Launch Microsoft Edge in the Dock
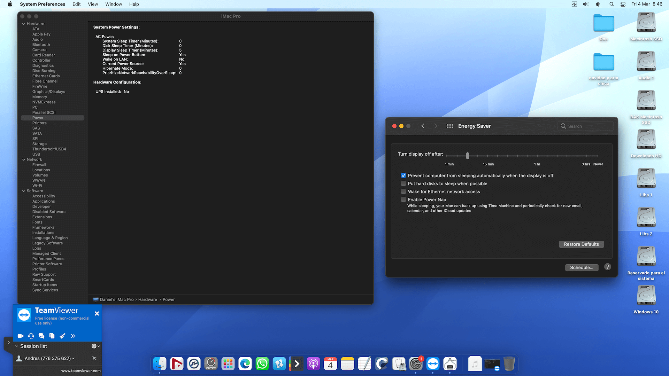This screenshot has height=376, width=669. pyautogui.click(x=245, y=364)
